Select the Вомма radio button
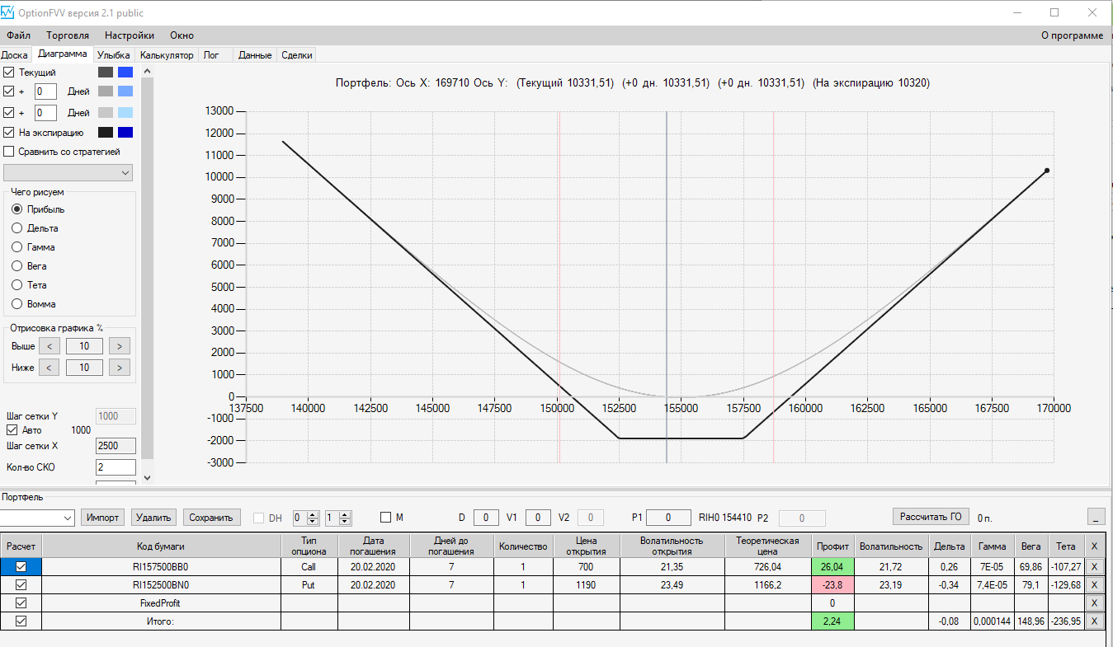Image resolution: width=1113 pixels, height=647 pixels. 17,304
